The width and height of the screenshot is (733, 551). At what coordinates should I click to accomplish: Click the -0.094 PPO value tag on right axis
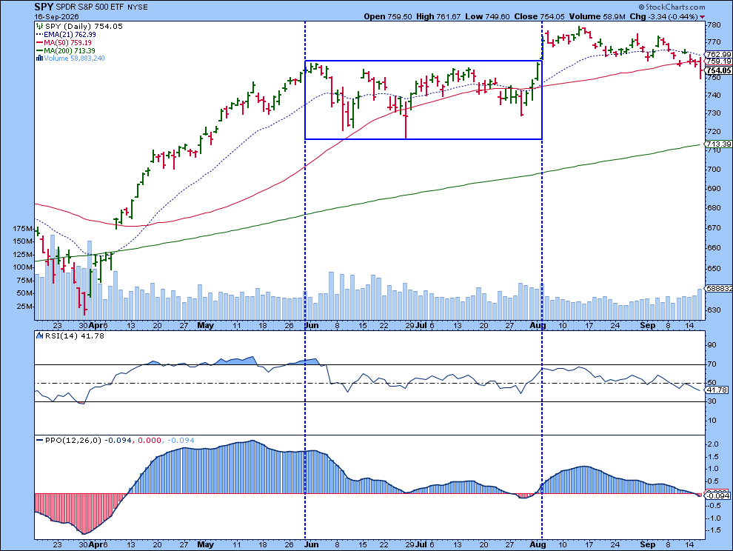pyautogui.click(x=718, y=495)
